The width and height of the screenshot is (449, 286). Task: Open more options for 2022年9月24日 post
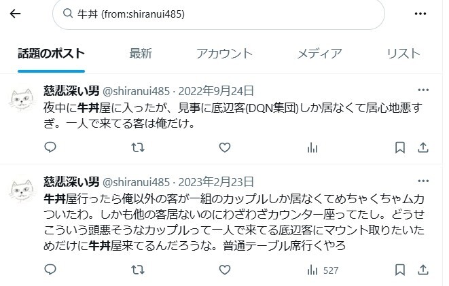tap(423, 90)
